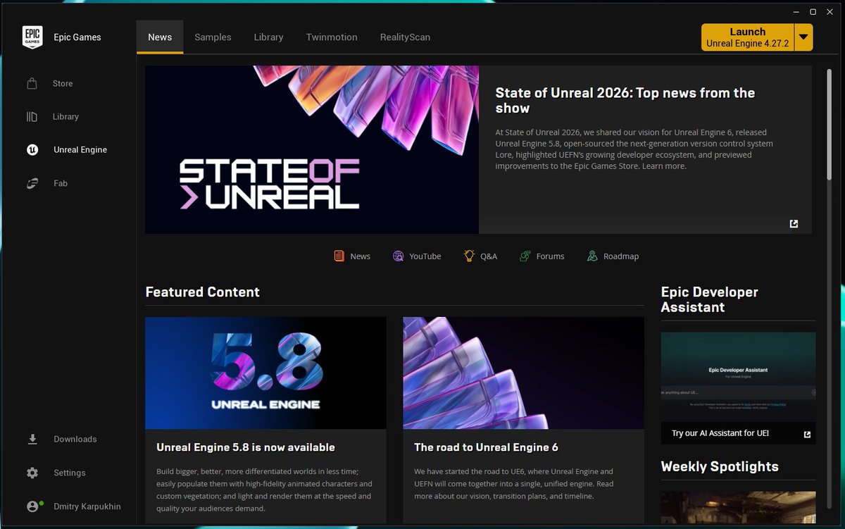The width and height of the screenshot is (845, 529).
Task: Open the News link label
Action: point(361,256)
